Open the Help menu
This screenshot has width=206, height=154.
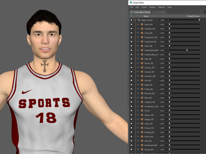point(170,7)
